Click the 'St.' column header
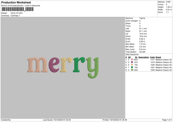The image size is (173, 122). click(136, 57)
